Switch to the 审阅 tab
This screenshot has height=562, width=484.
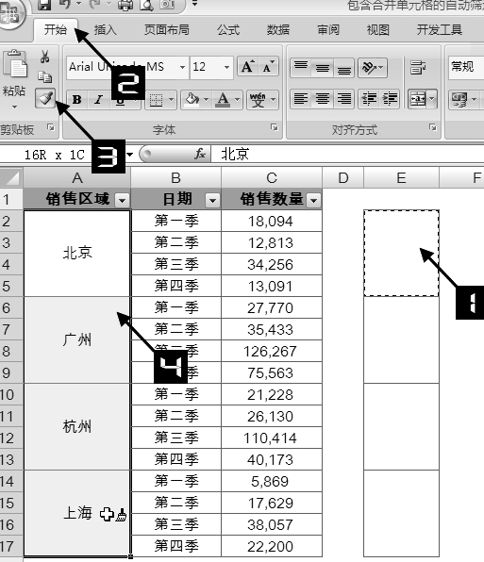click(x=328, y=30)
